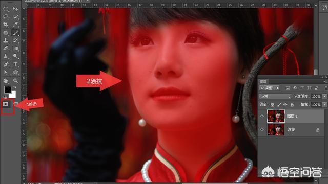Select the Horizontal Type tool

tap(15, 64)
